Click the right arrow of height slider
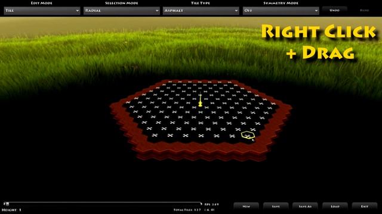The height and width of the screenshot is (214, 382). (201, 204)
